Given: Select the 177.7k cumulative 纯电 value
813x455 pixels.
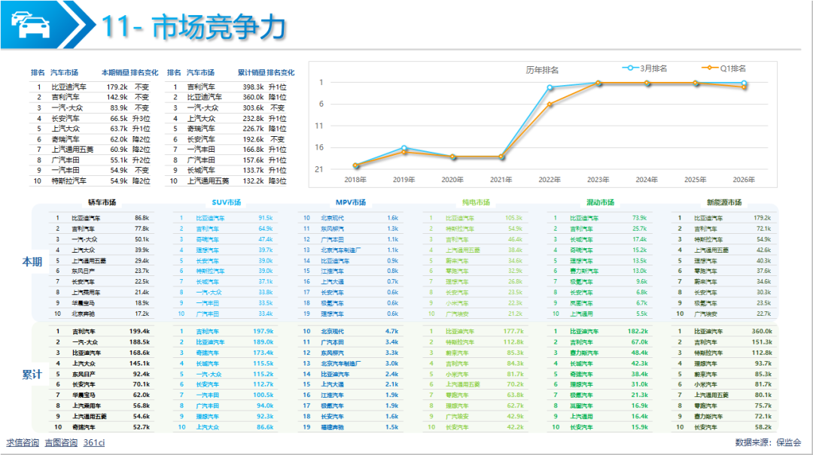Looking at the screenshot, I should (x=513, y=331).
